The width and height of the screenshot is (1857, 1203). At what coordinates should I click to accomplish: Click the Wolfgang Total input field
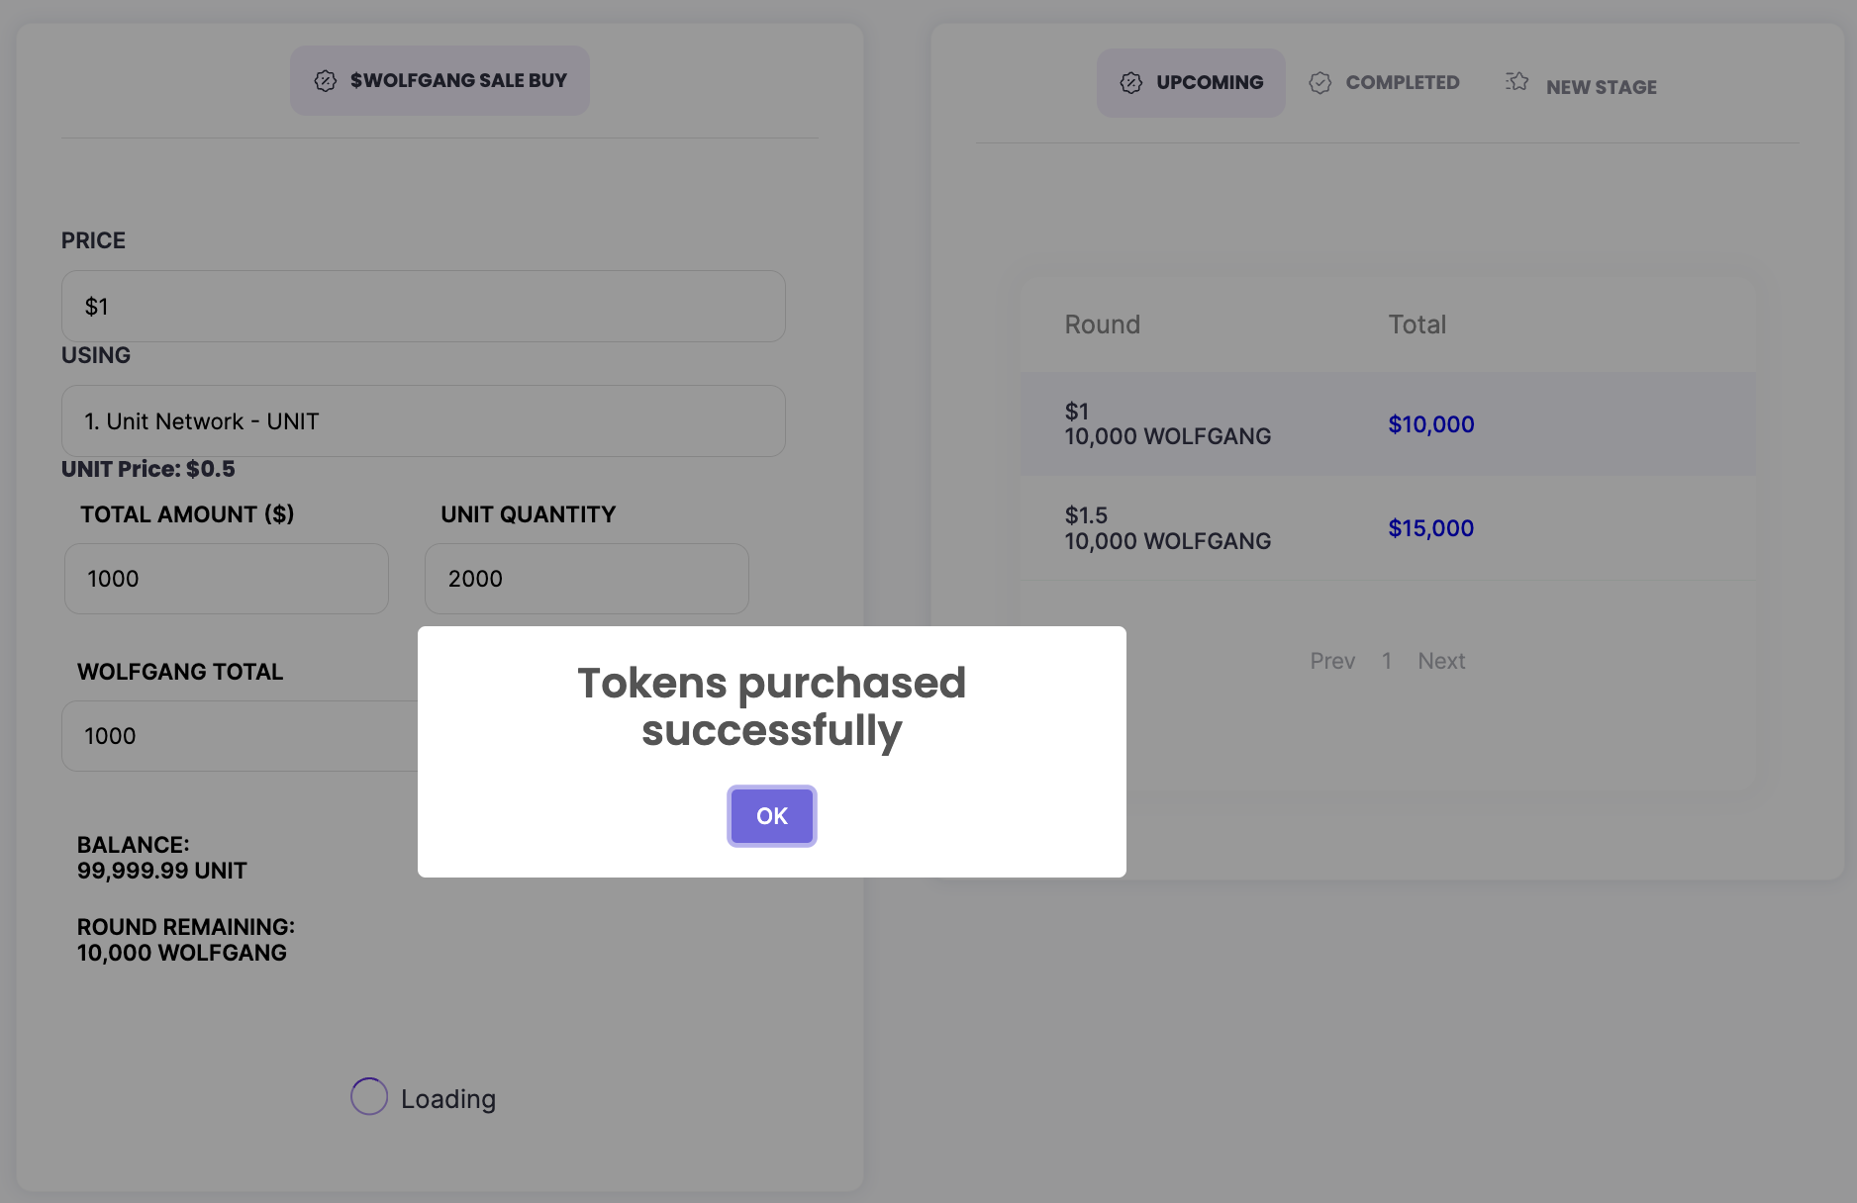point(240,736)
